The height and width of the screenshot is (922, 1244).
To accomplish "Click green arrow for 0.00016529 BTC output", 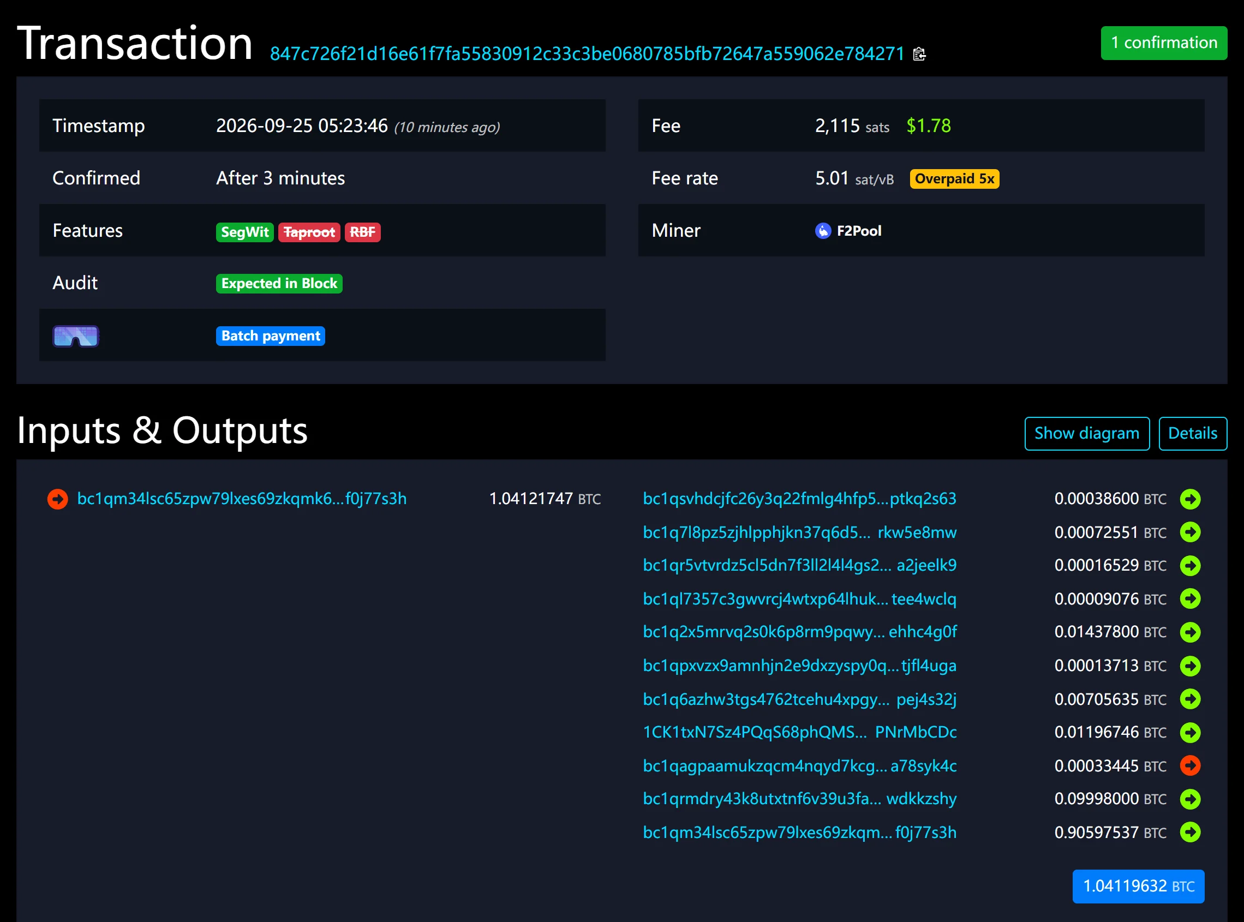I will click(x=1190, y=565).
